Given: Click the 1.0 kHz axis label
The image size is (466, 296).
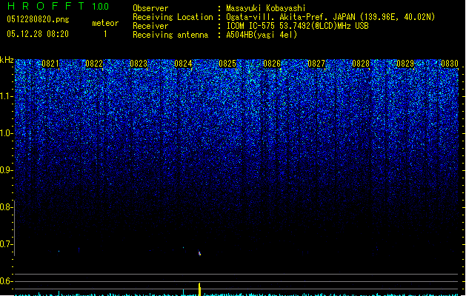Looking at the screenshot, I should (x=6, y=133).
